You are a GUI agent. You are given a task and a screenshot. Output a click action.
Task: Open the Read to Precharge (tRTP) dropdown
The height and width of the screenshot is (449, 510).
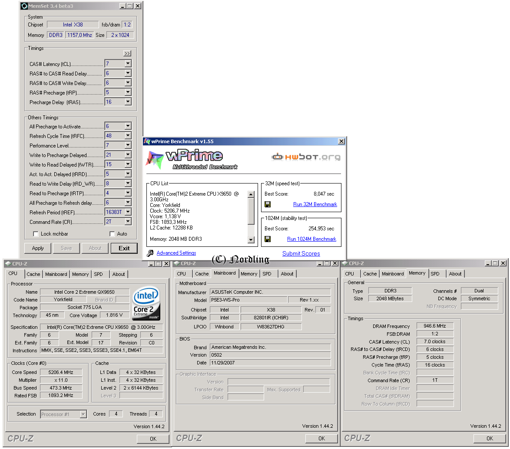pos(128,193)
